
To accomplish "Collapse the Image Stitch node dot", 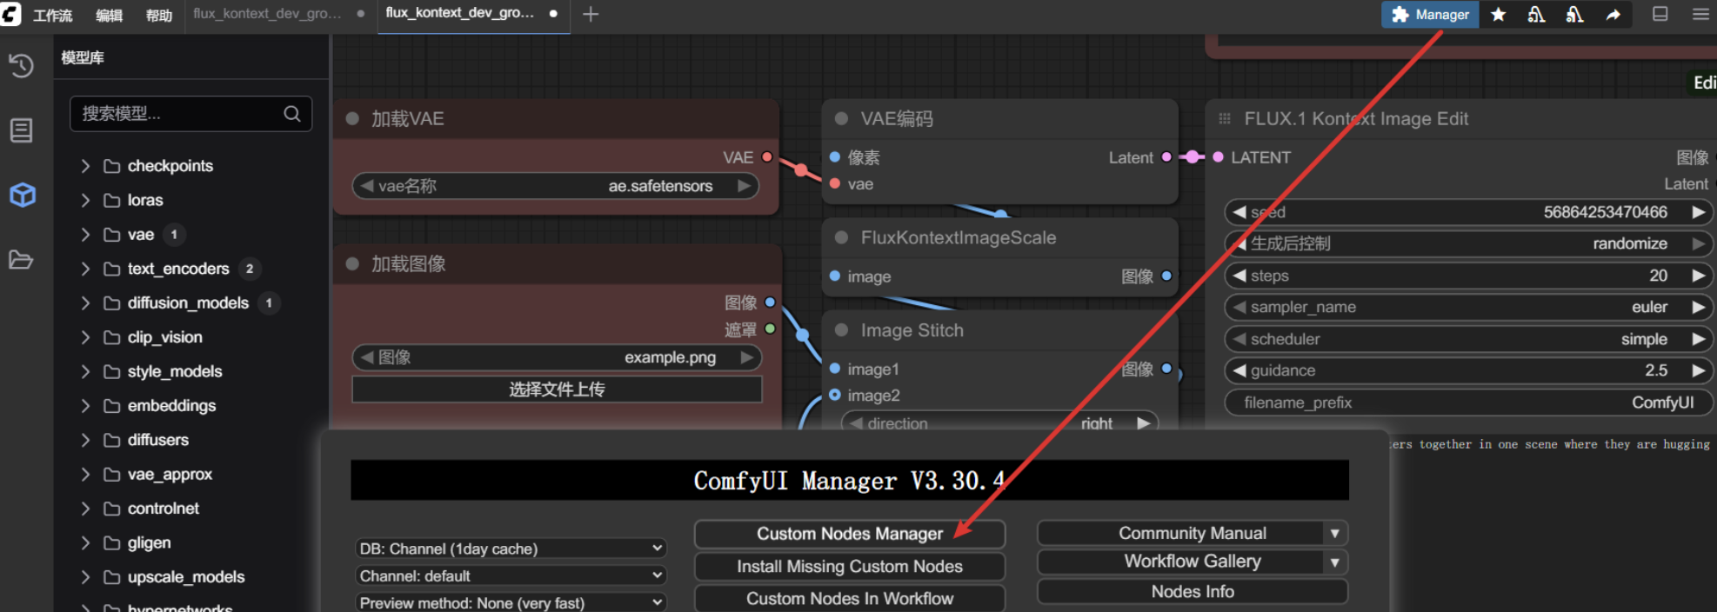I will point(841,330).
